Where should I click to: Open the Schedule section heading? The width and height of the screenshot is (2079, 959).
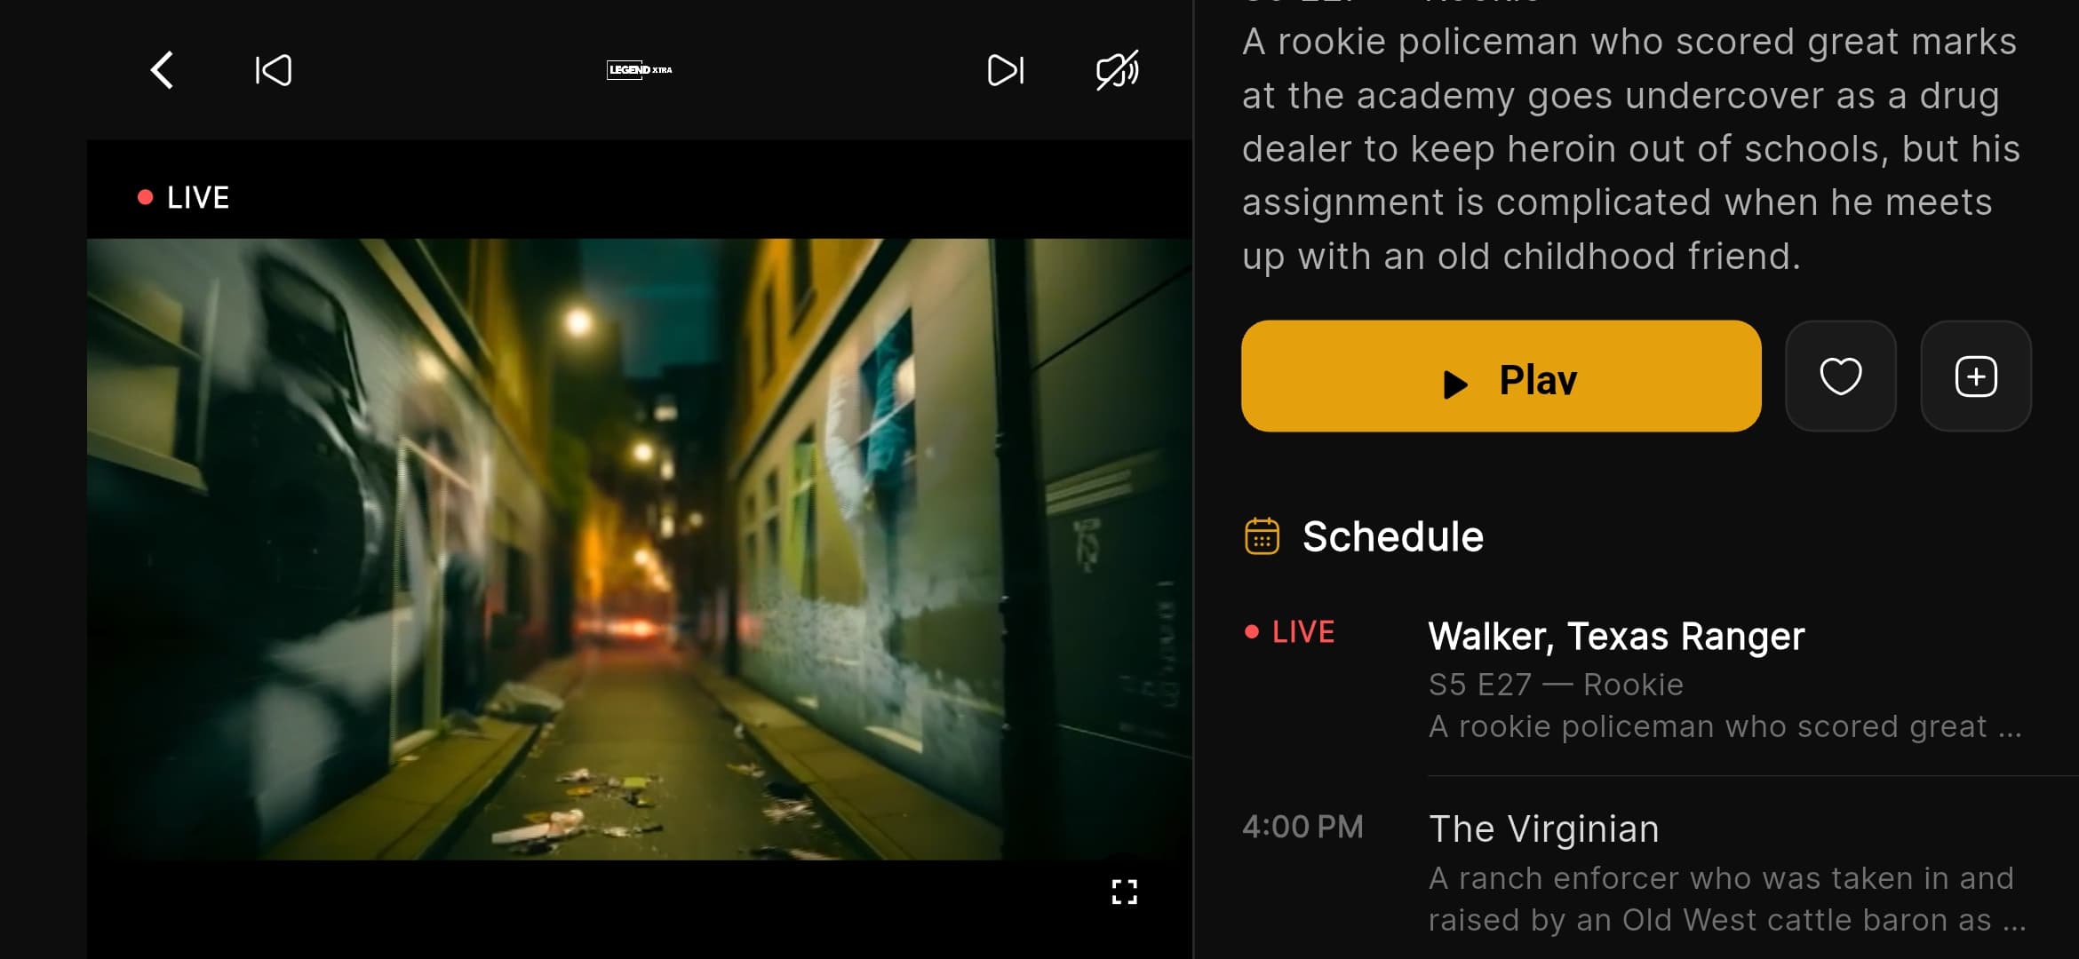1392,536
